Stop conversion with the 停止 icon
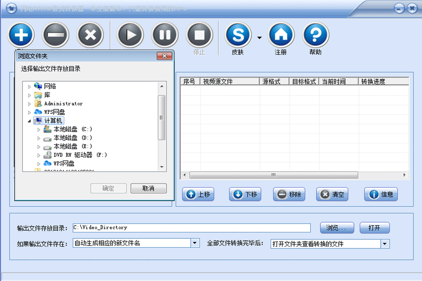Viewport: 422px width, 281px height. (199, 35)
